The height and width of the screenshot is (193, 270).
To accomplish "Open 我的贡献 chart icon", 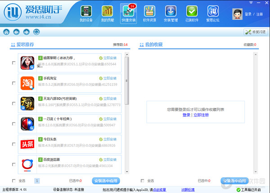I will [x=107, y=11].
